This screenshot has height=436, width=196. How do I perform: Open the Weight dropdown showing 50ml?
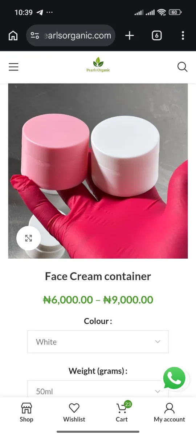98,389
